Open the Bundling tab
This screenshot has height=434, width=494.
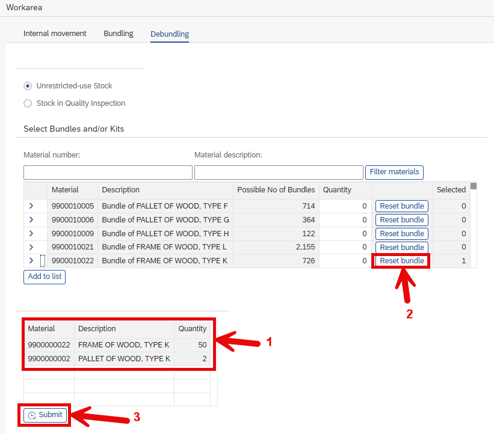(119, 33)
